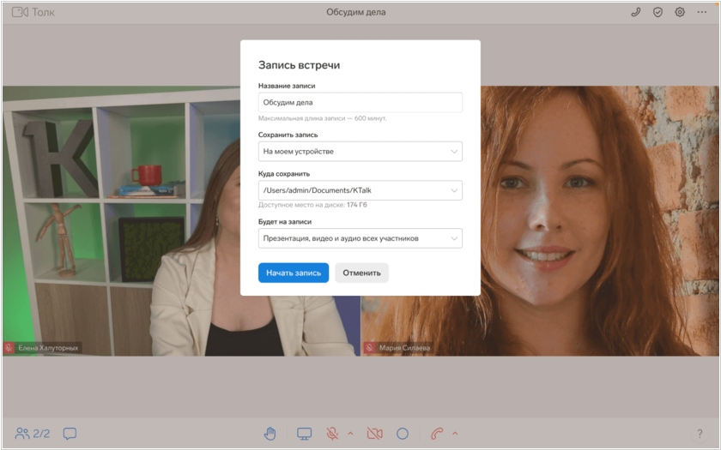Click muted mic icon by Елена Халуторных

coord(9,348)
